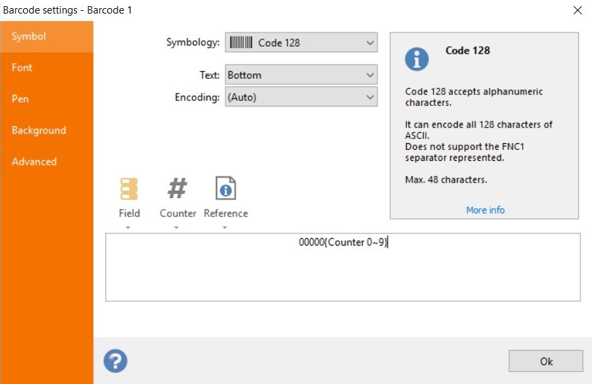Click the blue info icon beside Code 128
This screenshot has width=592, height=384.
(x=417, y=59)
